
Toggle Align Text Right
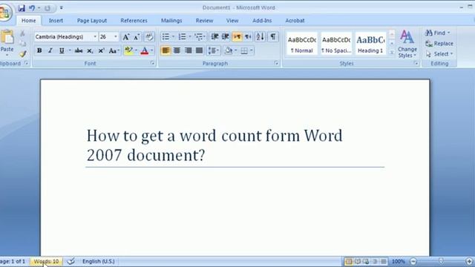188,50
